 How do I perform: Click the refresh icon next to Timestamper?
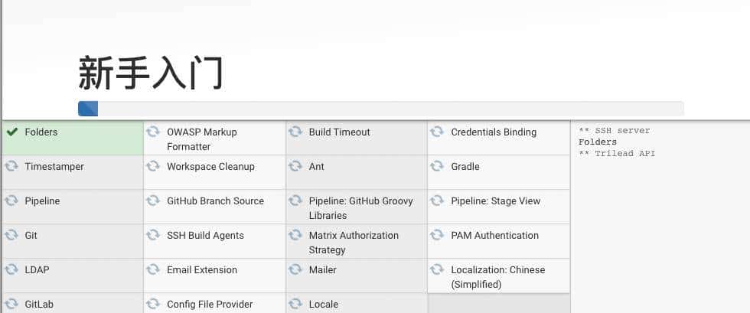[x=12, y=166]
